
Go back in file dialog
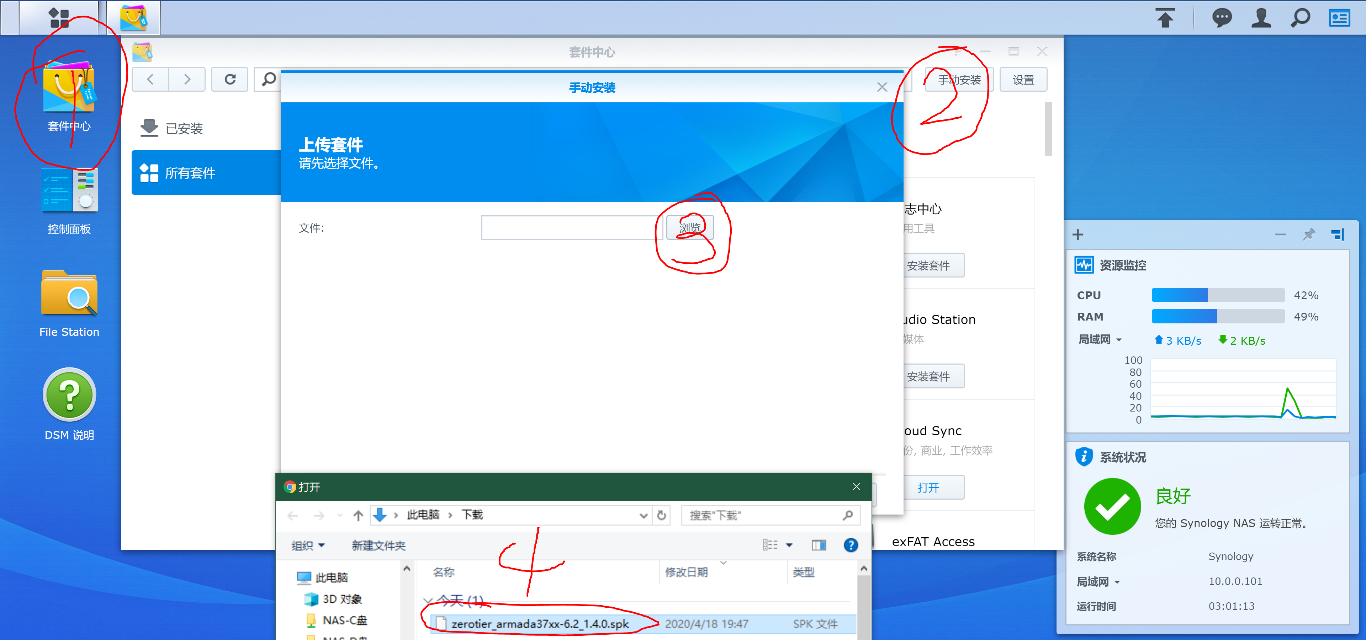pos(293,515)
